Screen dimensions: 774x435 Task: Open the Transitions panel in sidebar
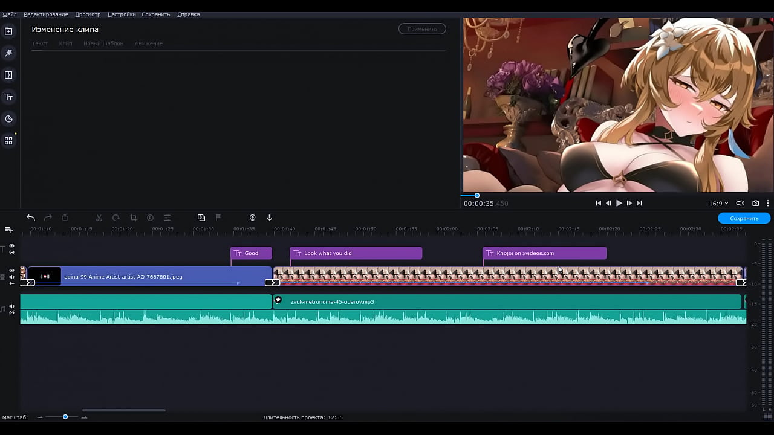(8, 75)
